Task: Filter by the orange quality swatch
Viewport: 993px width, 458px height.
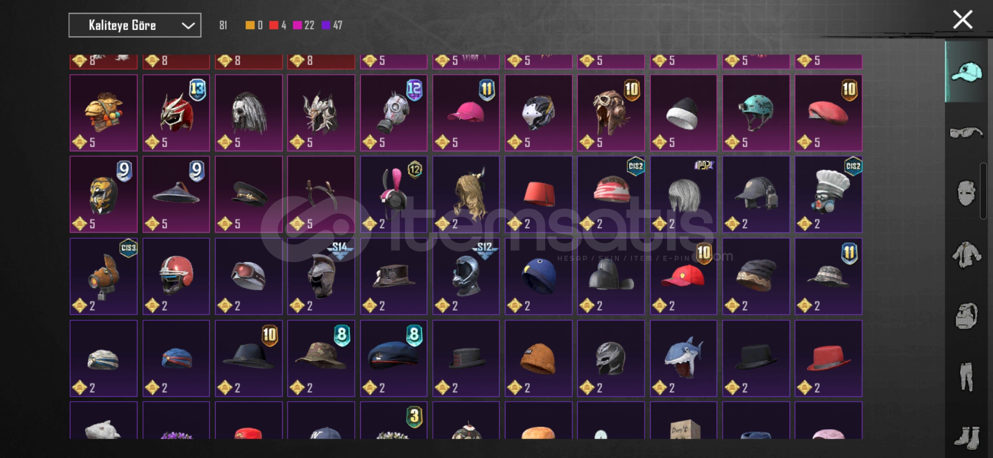Action: point(250,25)
